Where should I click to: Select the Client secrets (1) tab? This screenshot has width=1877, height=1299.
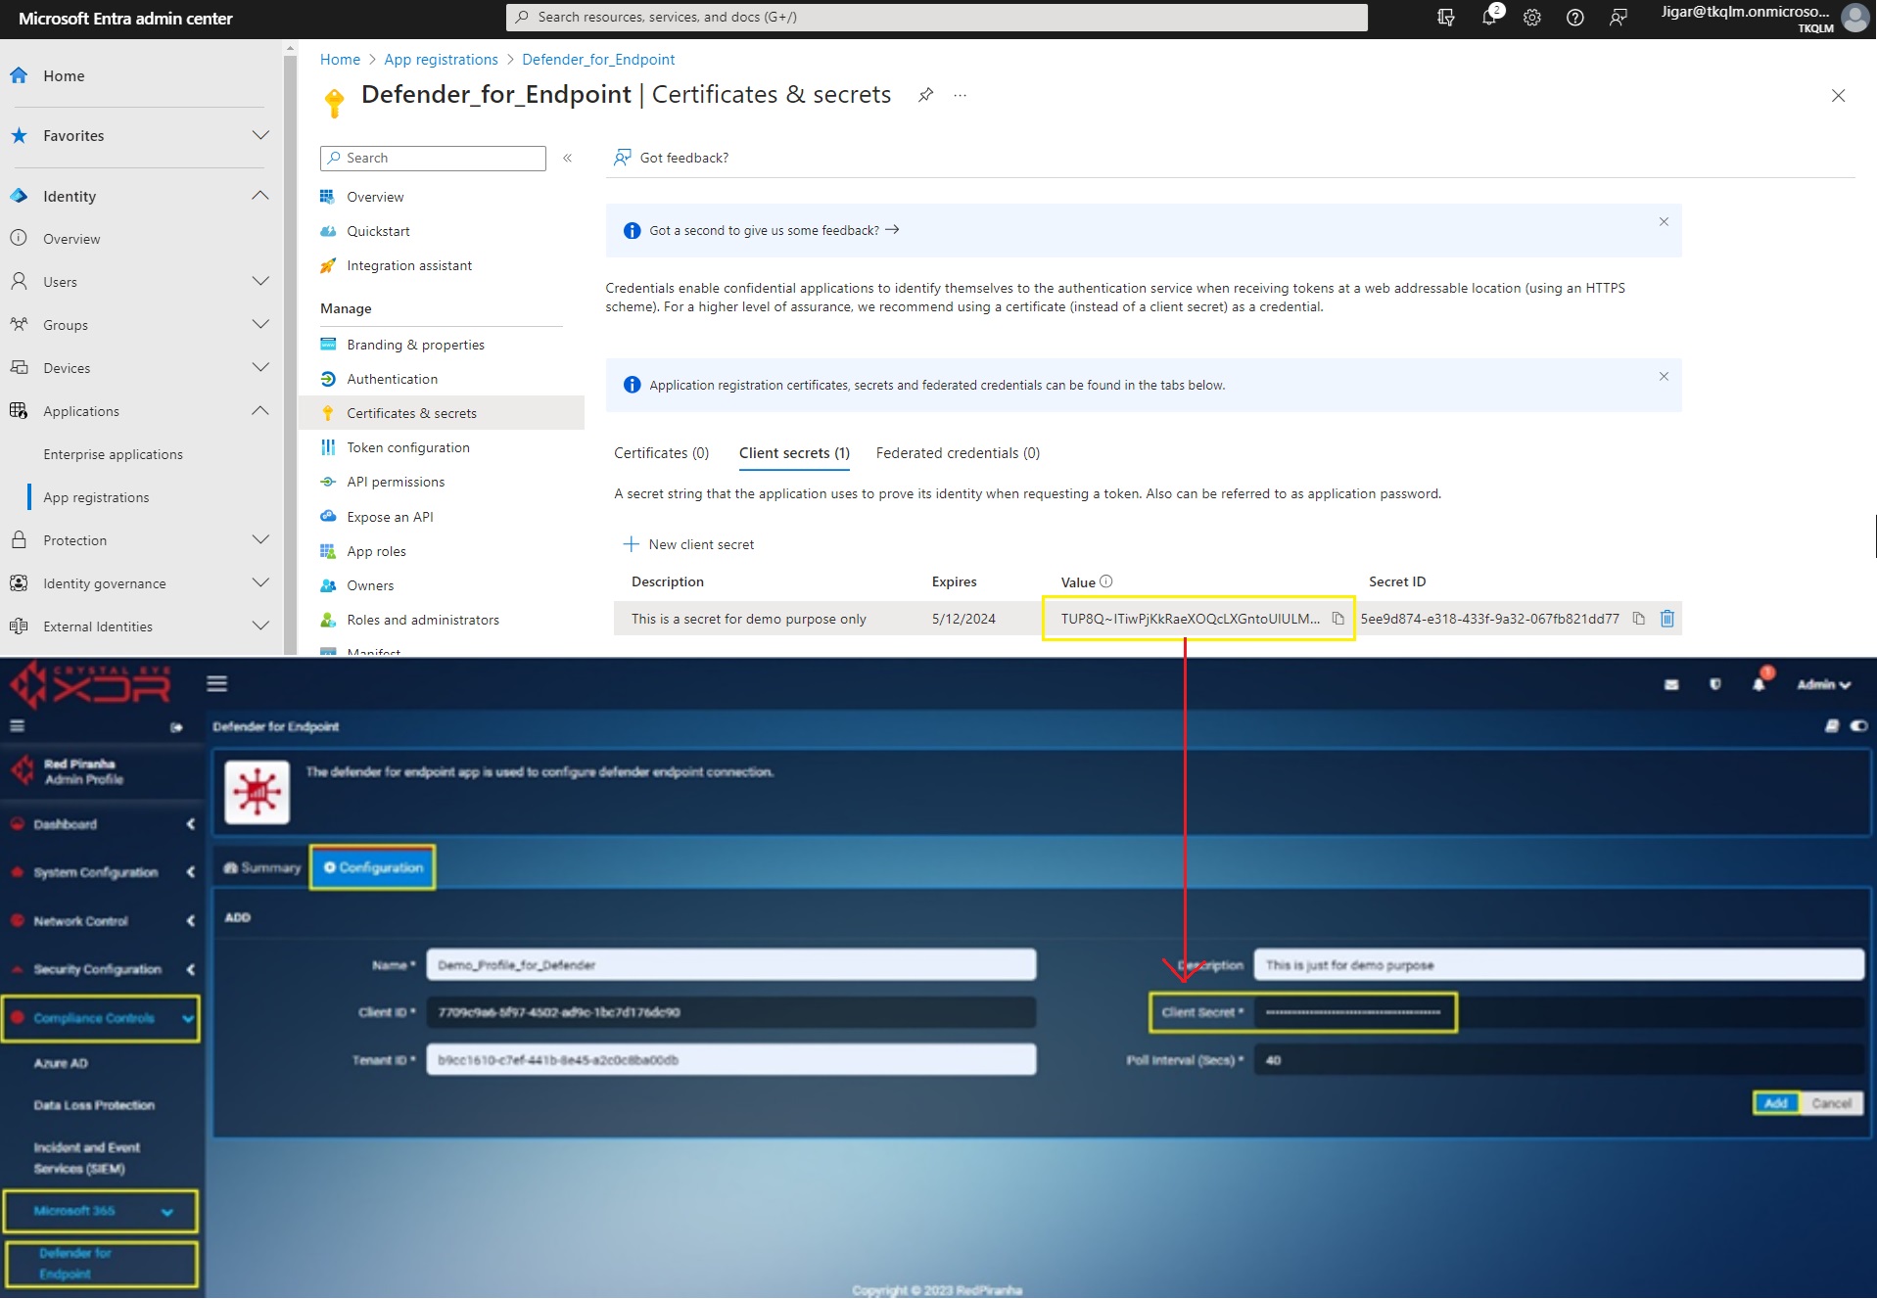tap(794, 453)
